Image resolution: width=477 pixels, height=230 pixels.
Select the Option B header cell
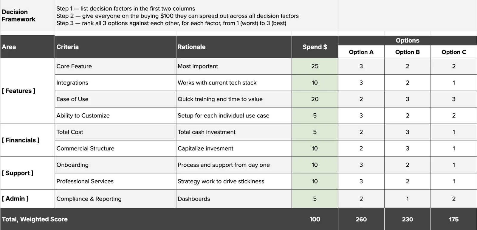pos(407,52)
